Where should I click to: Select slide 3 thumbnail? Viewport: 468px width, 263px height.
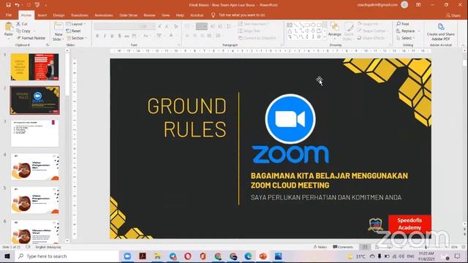35,133
